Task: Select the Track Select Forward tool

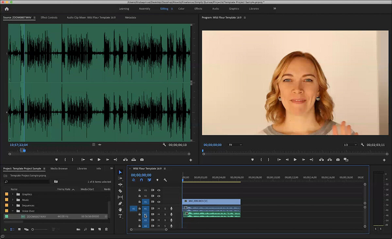Action: coord(120,178)
